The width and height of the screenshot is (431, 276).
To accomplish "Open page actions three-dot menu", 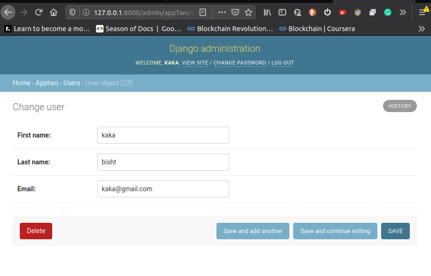I will click(222, 12).
